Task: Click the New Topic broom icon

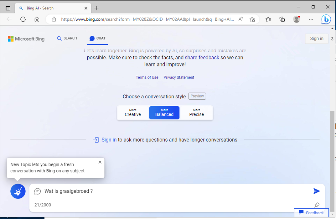Action: click(18, 191)
